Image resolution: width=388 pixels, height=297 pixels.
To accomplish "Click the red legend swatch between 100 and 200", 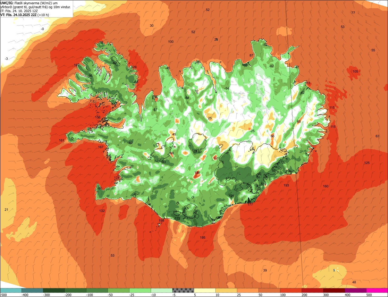I will (x=291, y=290).
